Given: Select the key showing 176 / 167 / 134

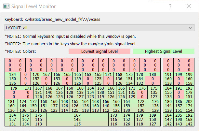Looking at the screenshot, I should pos(25,120).
